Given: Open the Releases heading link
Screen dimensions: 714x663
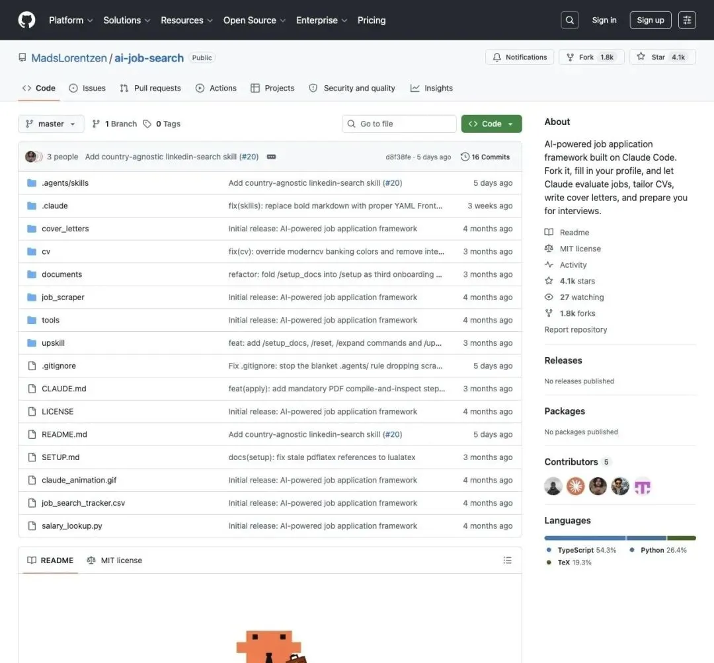Looking at the screenshot, I should pos(563,360).
